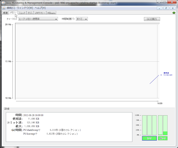Select the メモリー tab
This screenshot has height=148, width=178.
click(x=13, y=13)
